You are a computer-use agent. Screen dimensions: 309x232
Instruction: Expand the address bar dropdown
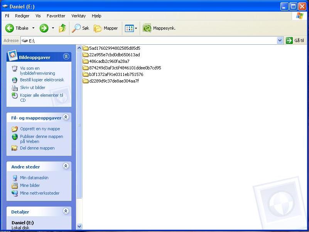coord(280,40)
